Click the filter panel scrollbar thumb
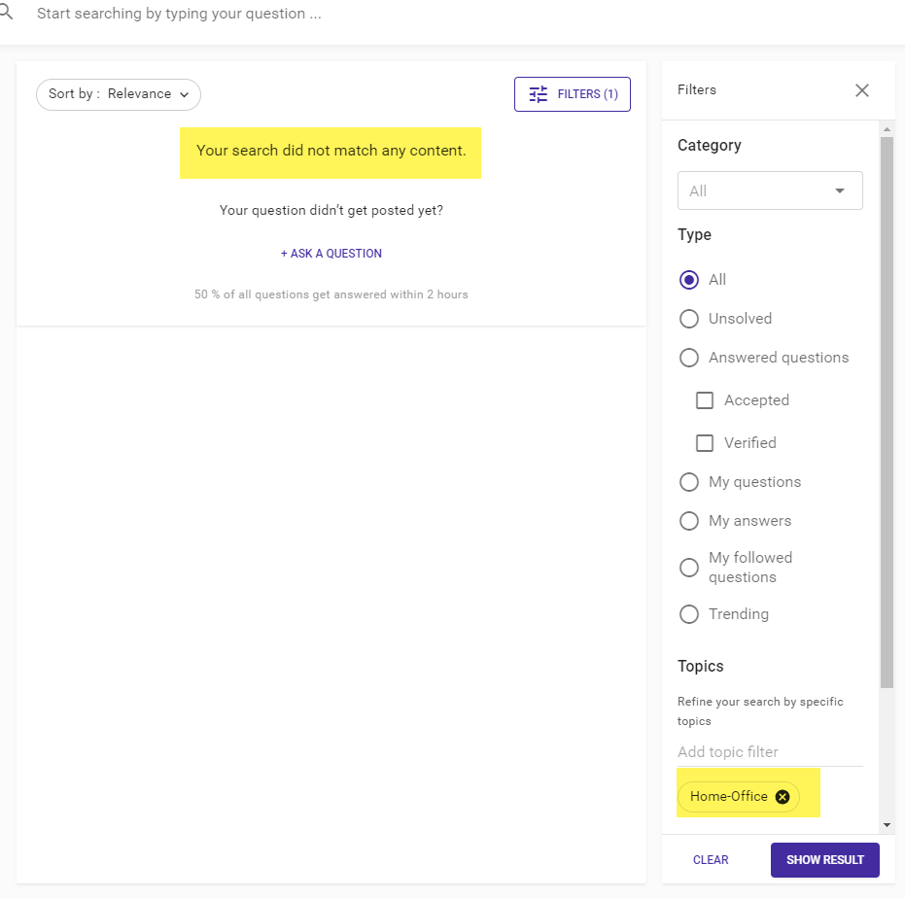This screenshot has height=899, width=905. click(887, 412)
